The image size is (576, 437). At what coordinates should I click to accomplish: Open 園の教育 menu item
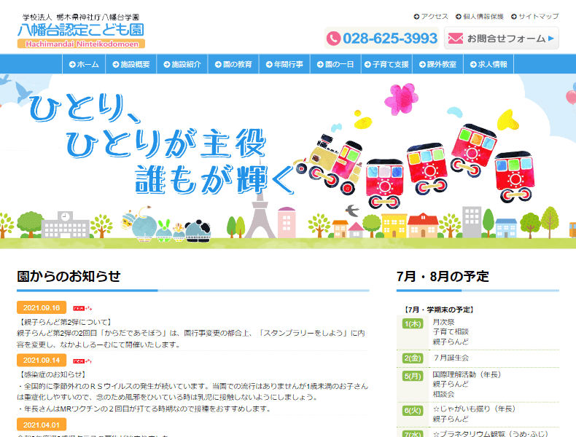click(x=233, y=64)
